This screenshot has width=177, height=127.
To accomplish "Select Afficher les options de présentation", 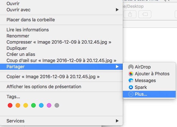I will click(x=61, y=87).
